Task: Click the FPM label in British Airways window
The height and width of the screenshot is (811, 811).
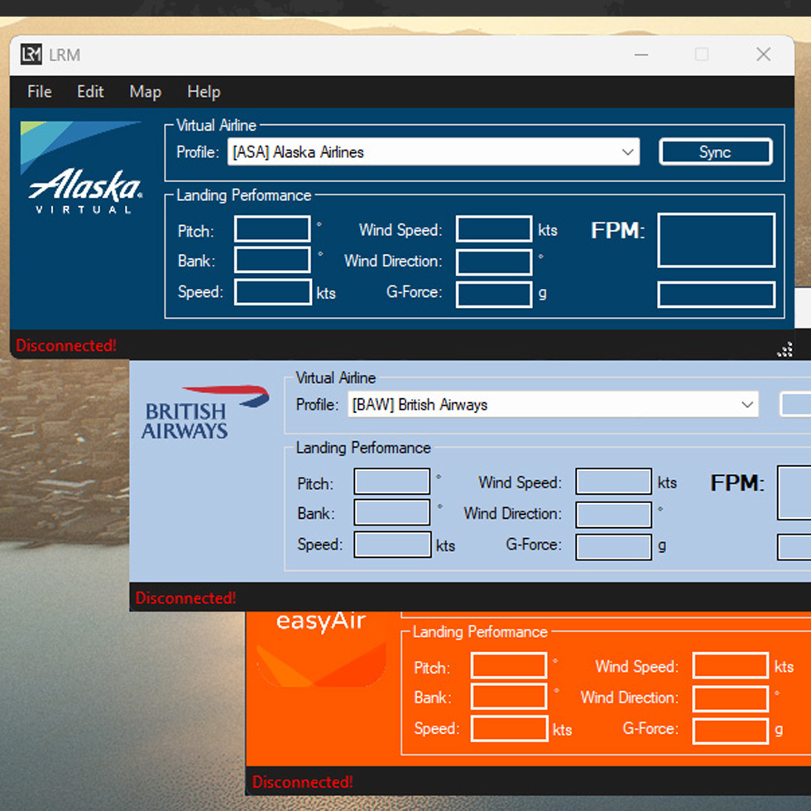Action: click(x=737, y=483)
